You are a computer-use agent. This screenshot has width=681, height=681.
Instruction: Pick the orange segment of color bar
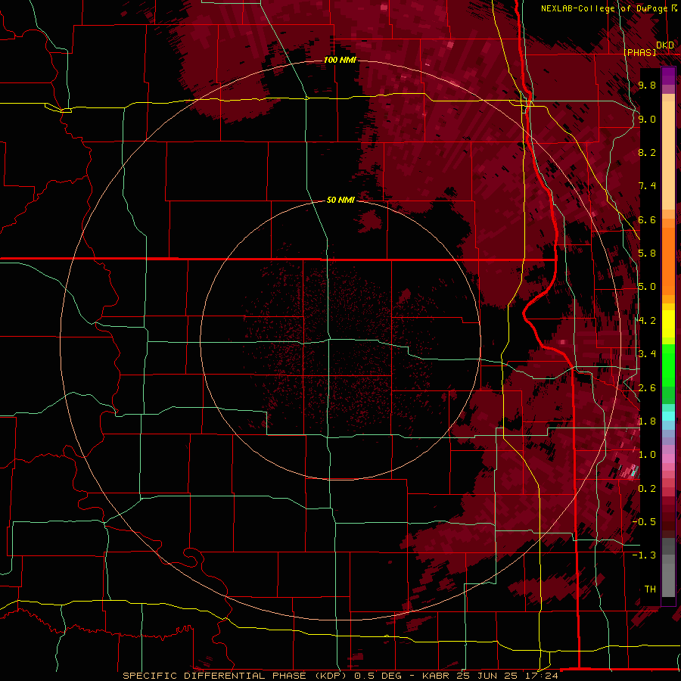pos(668,257)
